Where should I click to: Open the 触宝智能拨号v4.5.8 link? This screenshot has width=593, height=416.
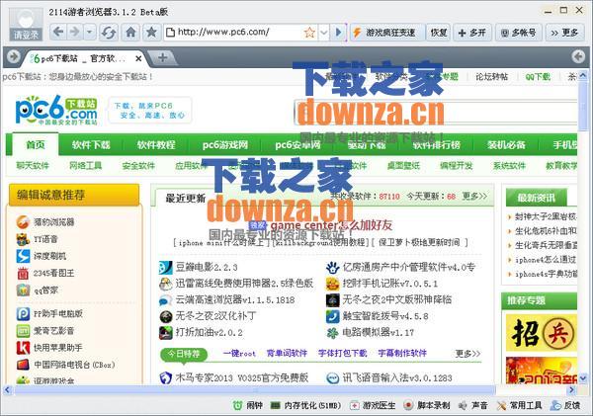(385, 316)
